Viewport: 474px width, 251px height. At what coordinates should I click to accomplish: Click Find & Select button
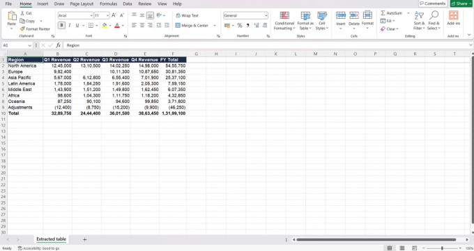434,21
